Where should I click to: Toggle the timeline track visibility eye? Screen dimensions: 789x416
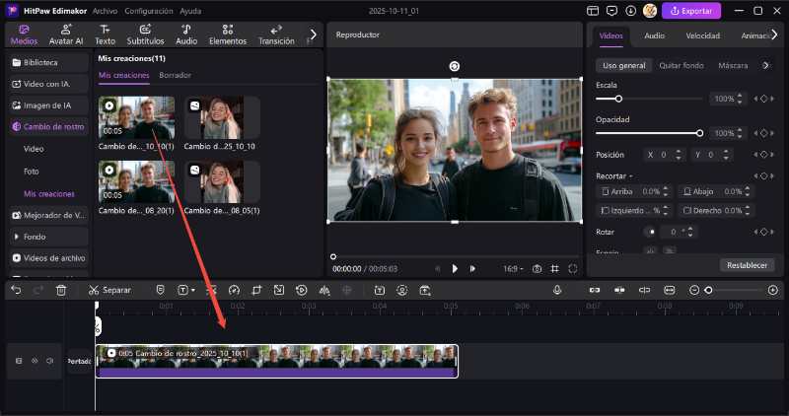(35, 361)
